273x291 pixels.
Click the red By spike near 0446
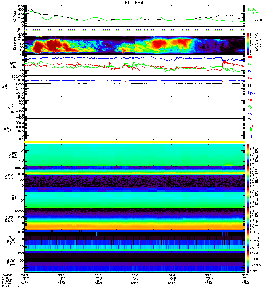tap(110, 64)
